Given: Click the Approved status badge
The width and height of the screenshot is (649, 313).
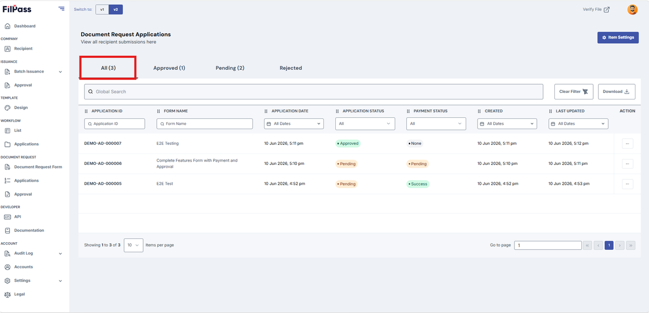Looking at the screenshot, I should (x=348, y=144).
